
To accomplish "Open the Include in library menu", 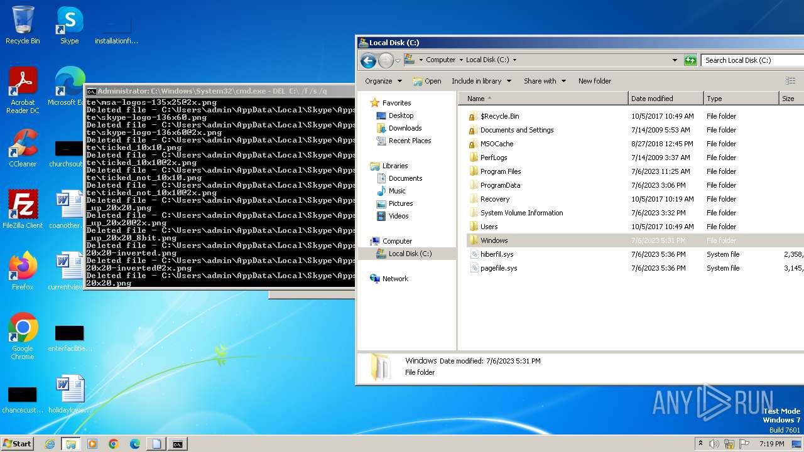I will 481,81.
